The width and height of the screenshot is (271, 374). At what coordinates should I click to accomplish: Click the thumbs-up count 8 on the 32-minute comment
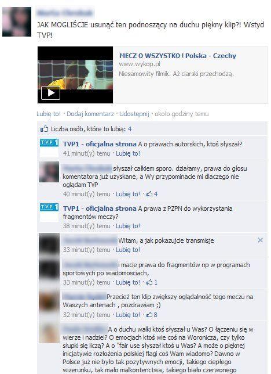tap(152, 315)
